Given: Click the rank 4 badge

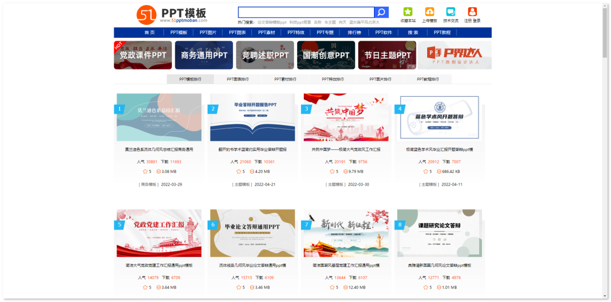Looking at the screenshot, I should point(400,109).
